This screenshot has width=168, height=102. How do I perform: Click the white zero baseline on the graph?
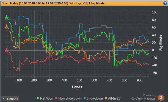[x=77, y=50]
